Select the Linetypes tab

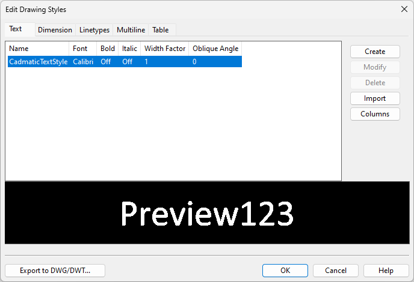click(94, 30)
